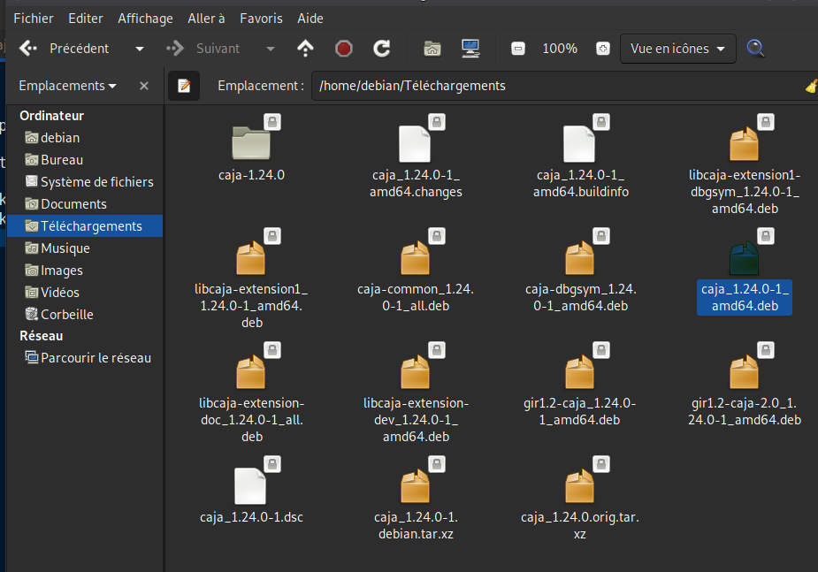Go up to the parent folder
The height and width of the screenshot is (572, 818).
(305, 49)
